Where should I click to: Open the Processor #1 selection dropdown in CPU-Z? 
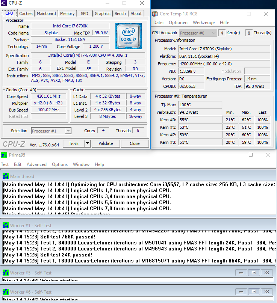(68, 131)
